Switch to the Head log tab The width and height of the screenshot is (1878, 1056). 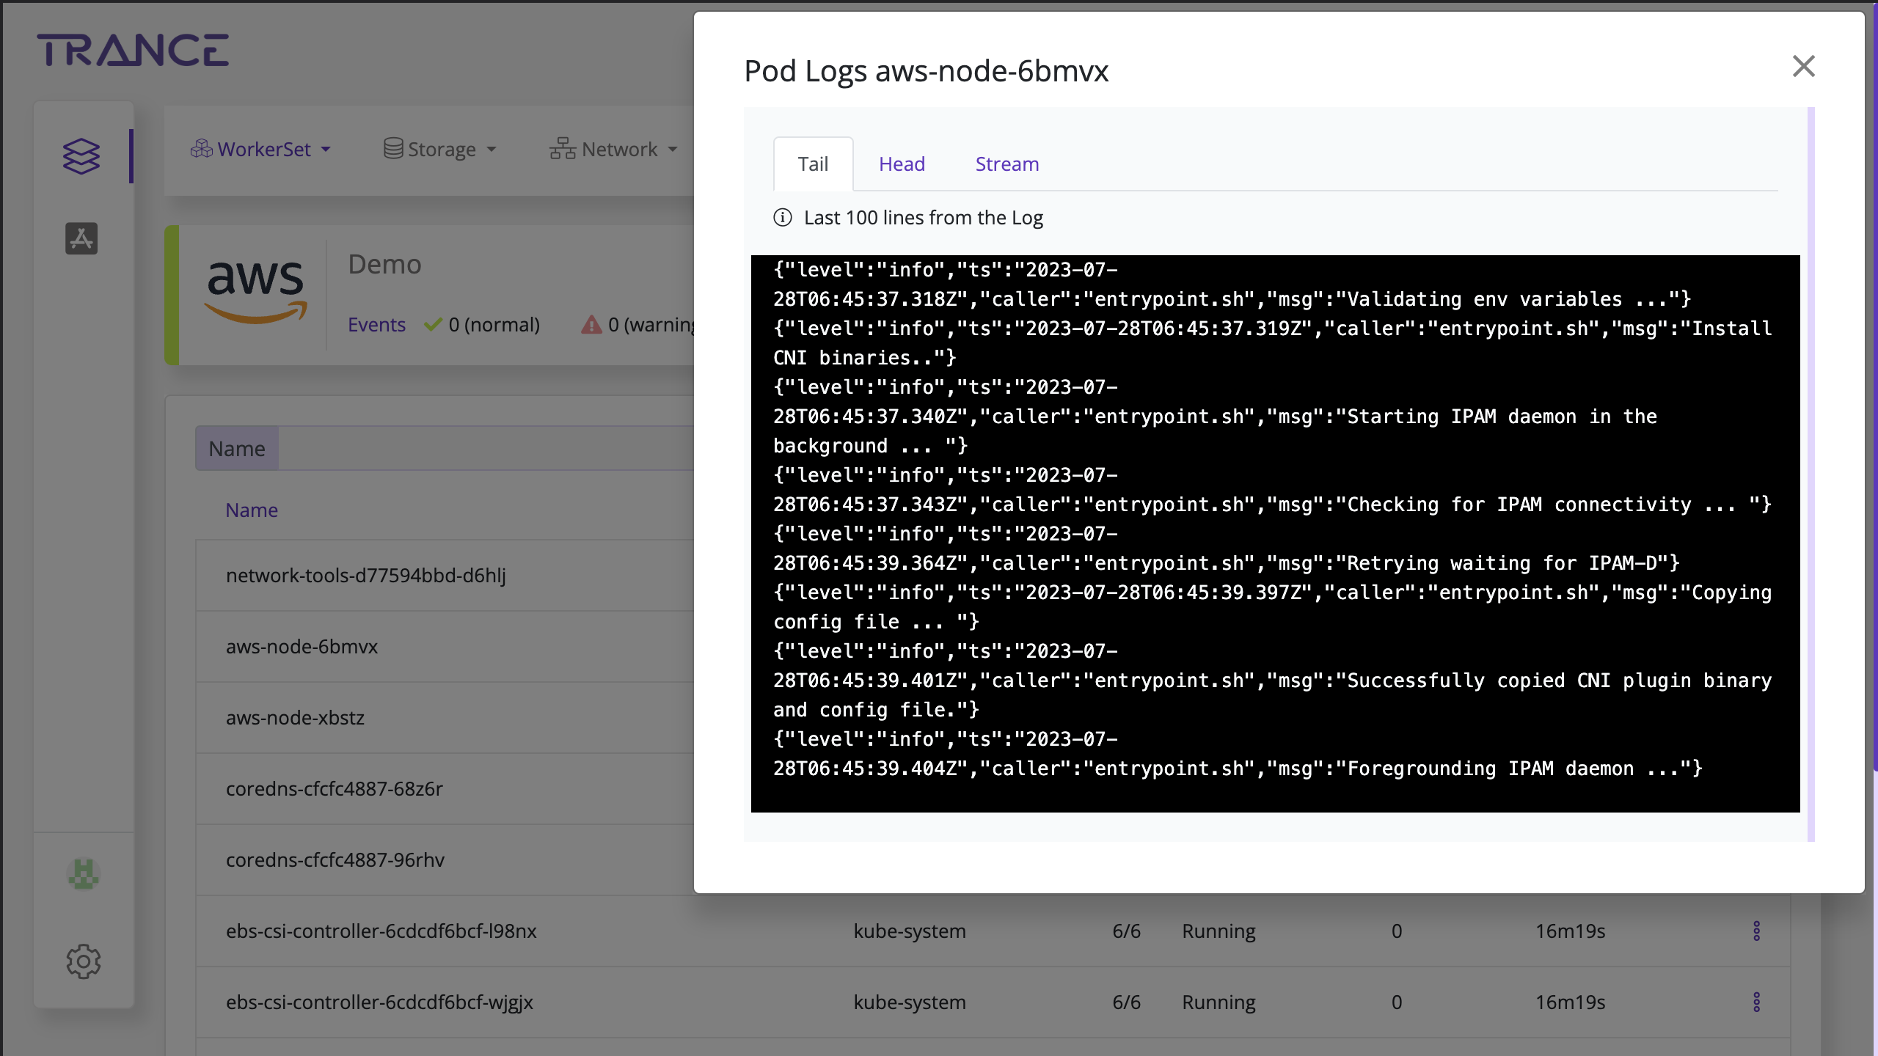[x=902, y=164]
